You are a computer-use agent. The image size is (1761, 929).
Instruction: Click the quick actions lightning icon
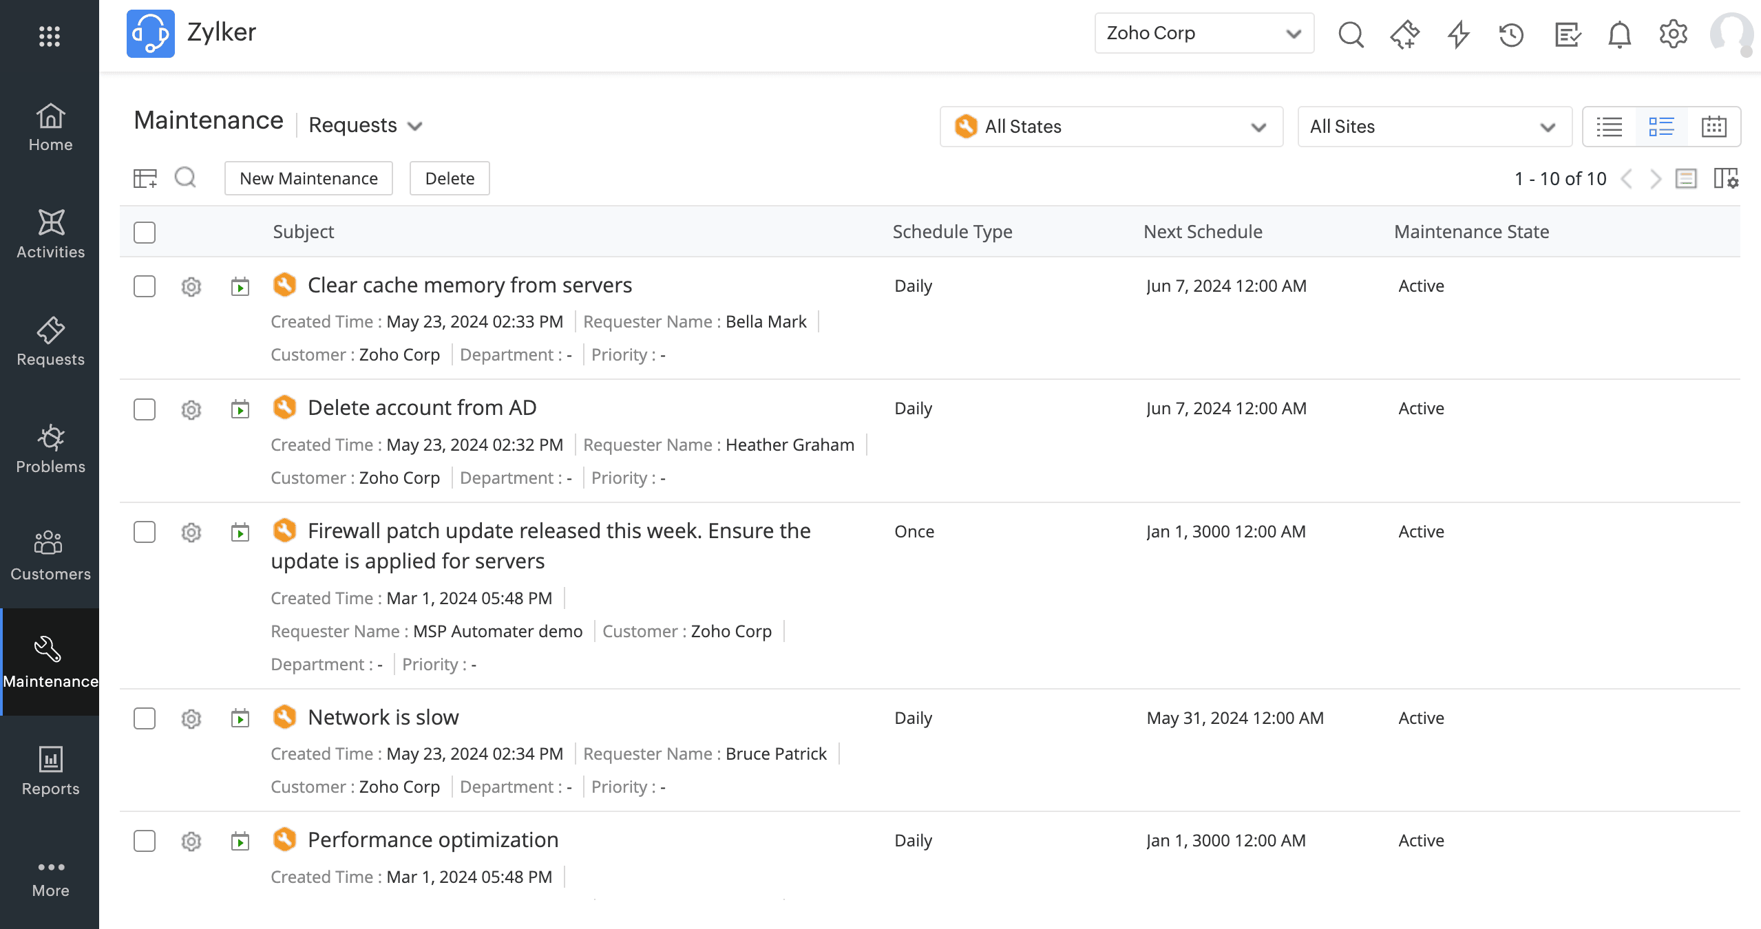coord(1458,34)
